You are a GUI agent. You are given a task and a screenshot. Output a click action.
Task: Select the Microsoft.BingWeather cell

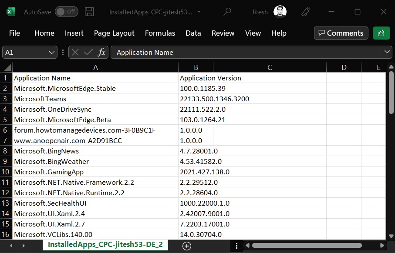[95, 161]
